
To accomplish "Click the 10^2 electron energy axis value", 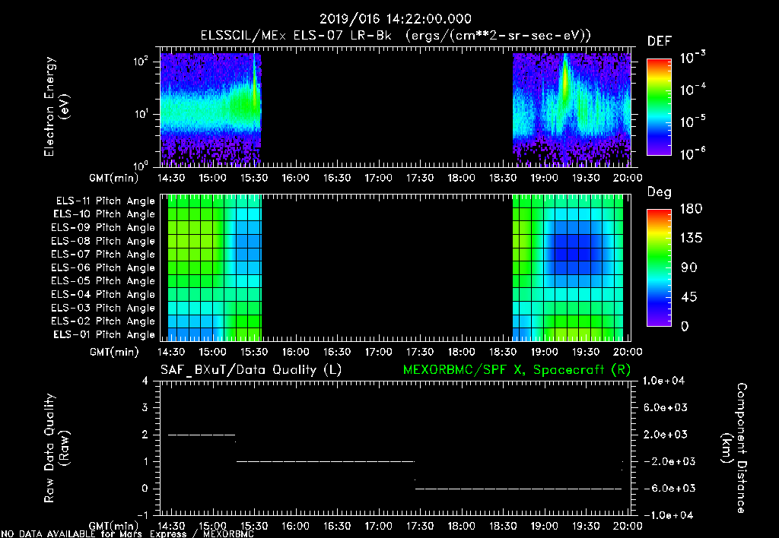I will point(141,62).
